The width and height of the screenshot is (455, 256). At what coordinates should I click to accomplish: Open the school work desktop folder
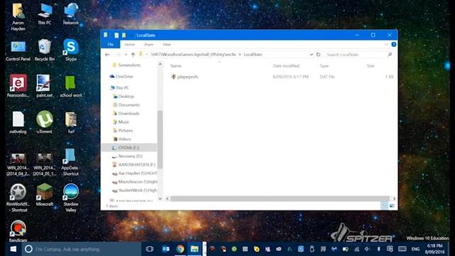point(71,86)
